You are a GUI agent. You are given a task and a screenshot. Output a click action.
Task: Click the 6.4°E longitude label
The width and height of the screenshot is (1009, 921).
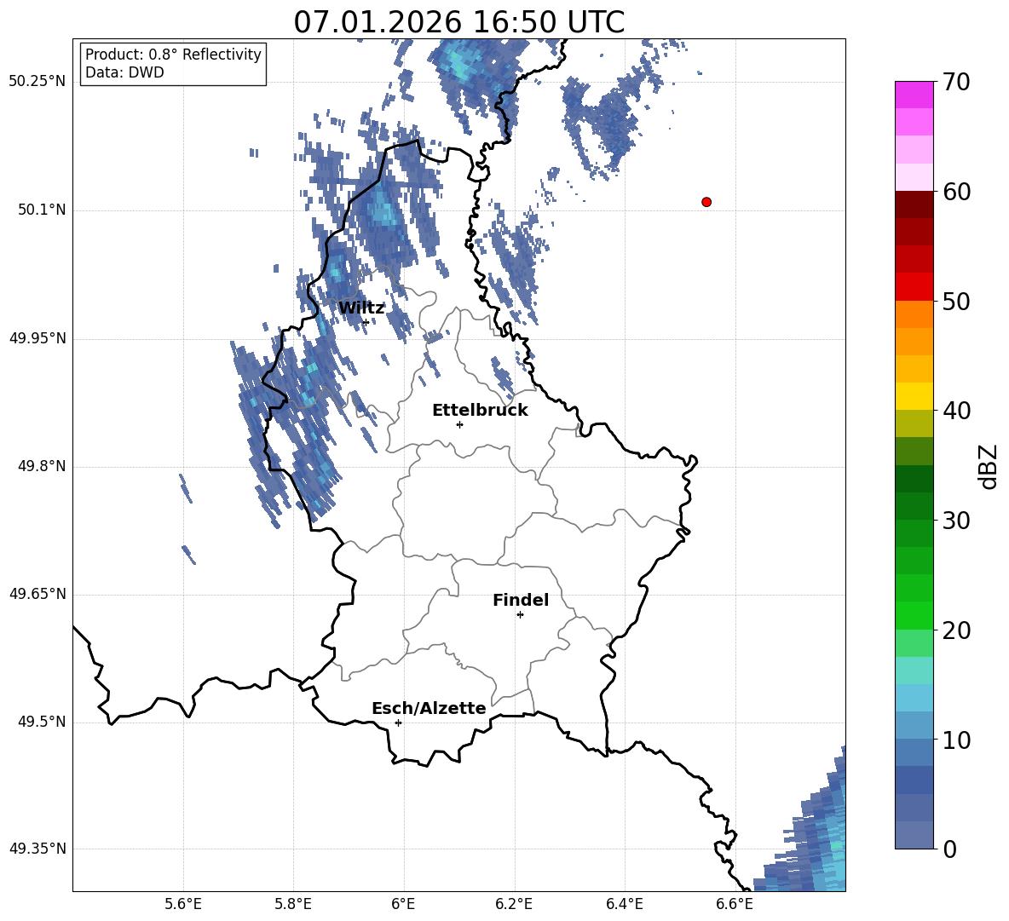[624, 904]
